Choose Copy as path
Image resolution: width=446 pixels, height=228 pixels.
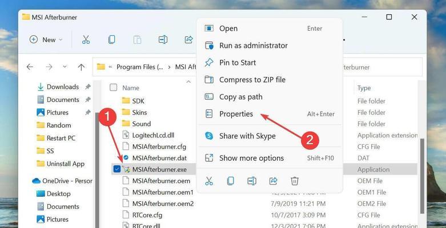[x=270, y=97]
